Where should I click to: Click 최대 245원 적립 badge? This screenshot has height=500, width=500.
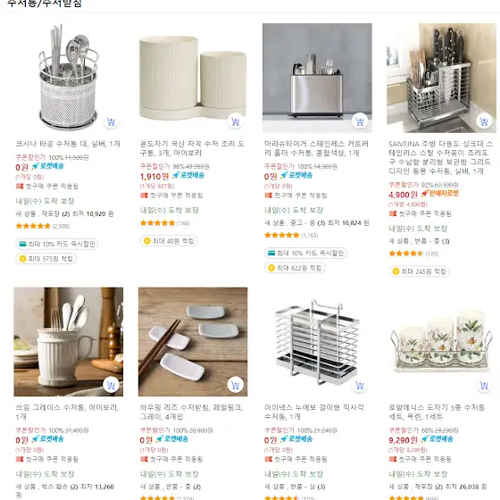point(419,271)
